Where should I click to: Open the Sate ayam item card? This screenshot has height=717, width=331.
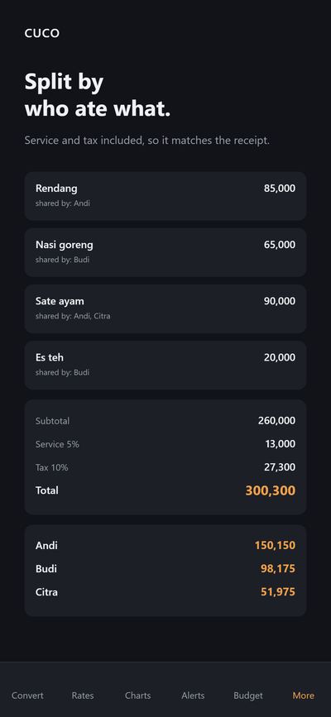(x=165, y=308)
